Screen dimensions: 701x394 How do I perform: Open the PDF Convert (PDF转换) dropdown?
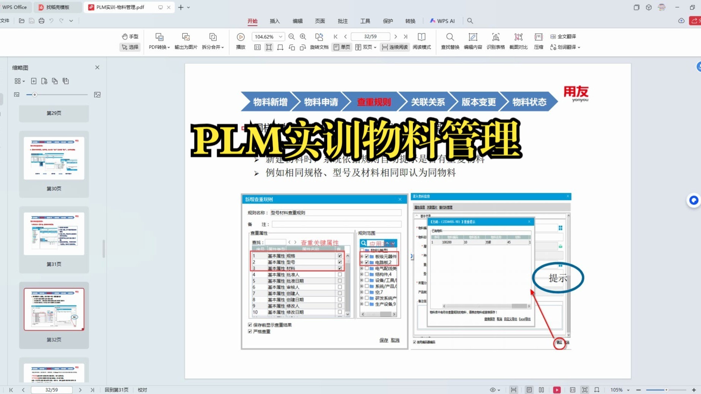[159, 47]
